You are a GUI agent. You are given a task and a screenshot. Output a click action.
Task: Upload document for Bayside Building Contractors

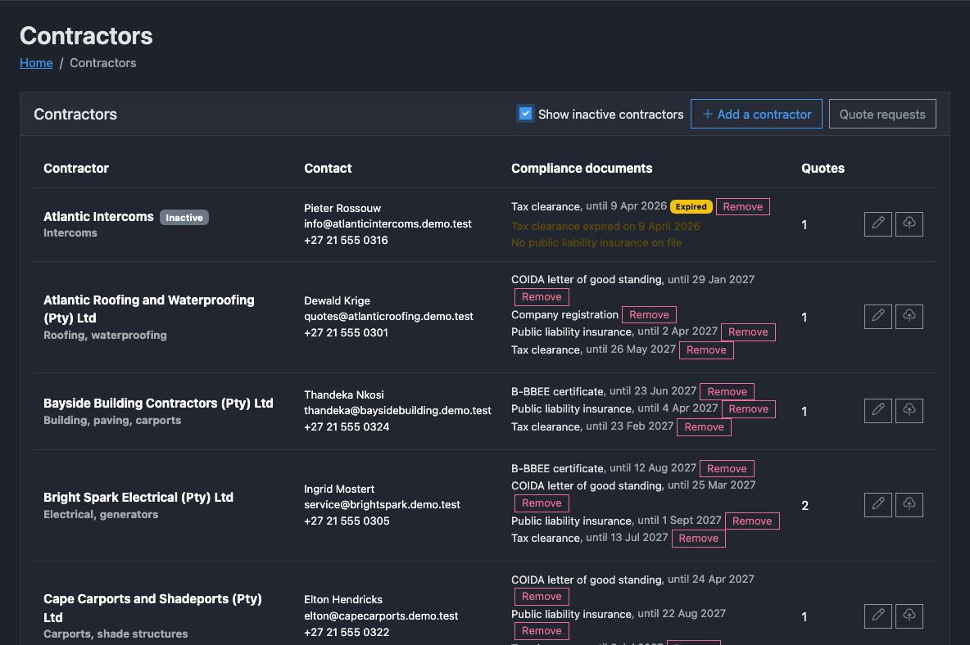click(x=909, y=410)
